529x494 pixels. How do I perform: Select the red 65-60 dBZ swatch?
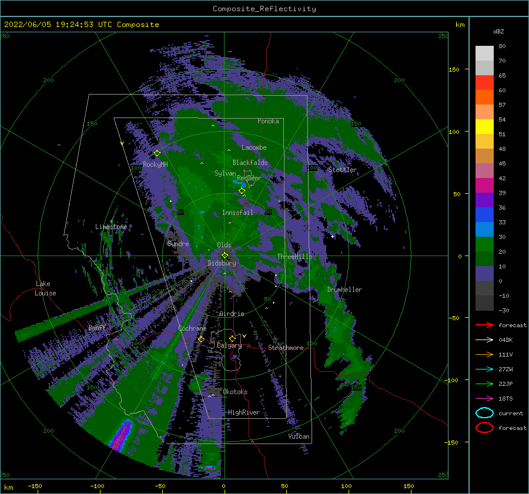pyautogui.click(x=484, y=83)
